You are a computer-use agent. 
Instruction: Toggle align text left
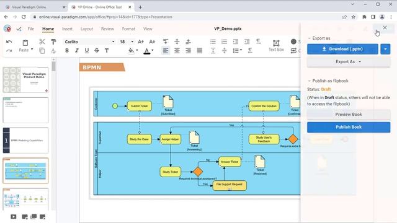166,51
